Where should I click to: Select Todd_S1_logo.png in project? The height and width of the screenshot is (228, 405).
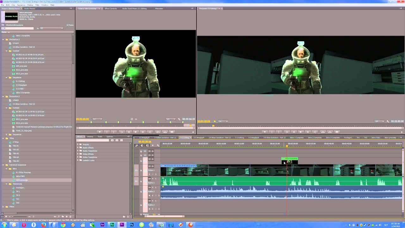point(23,131)
